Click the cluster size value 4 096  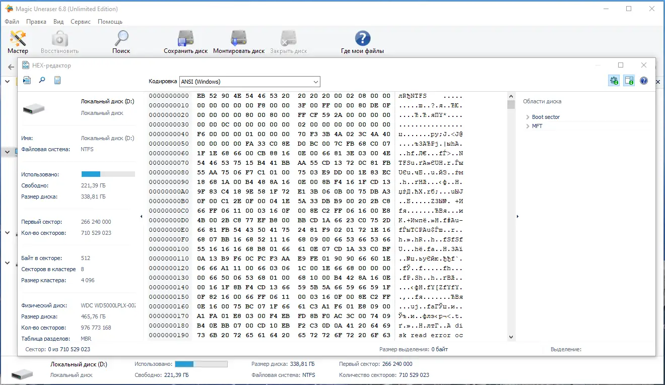pyautogui.click(x=88, y=280)
